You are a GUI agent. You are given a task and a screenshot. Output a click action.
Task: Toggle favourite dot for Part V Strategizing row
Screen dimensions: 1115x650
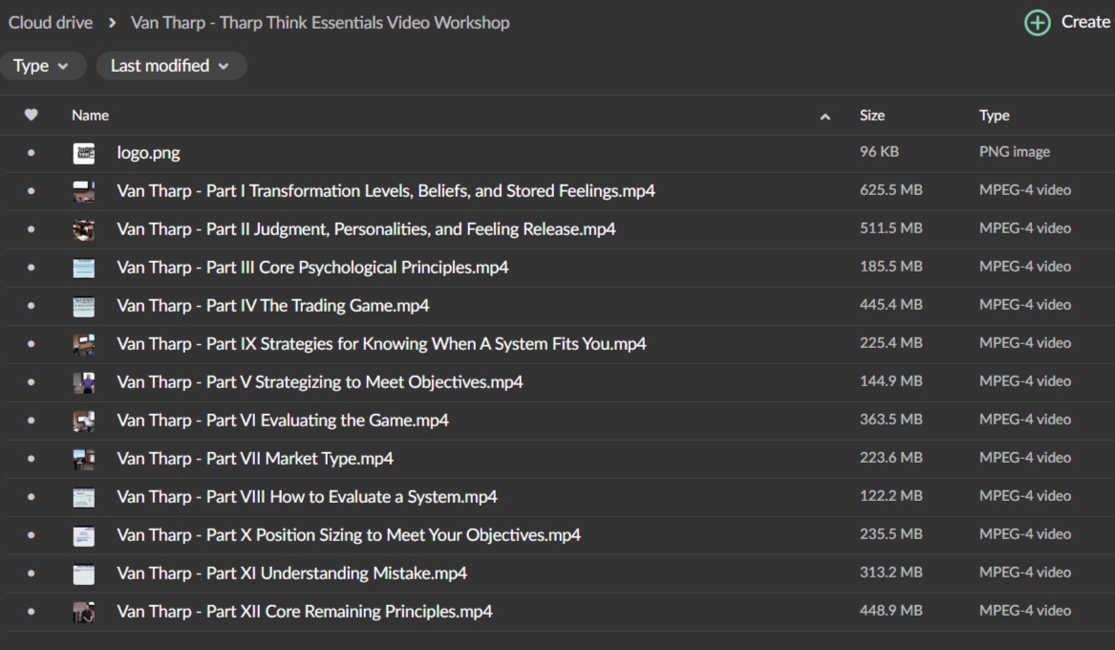[x=31, y=382]
